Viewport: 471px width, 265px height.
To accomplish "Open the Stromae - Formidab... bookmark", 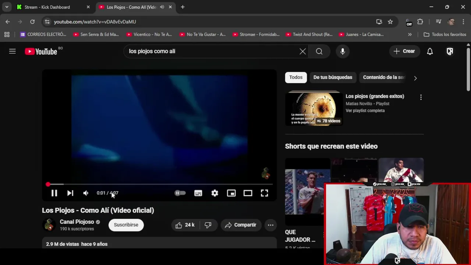I will coord(255,35).
